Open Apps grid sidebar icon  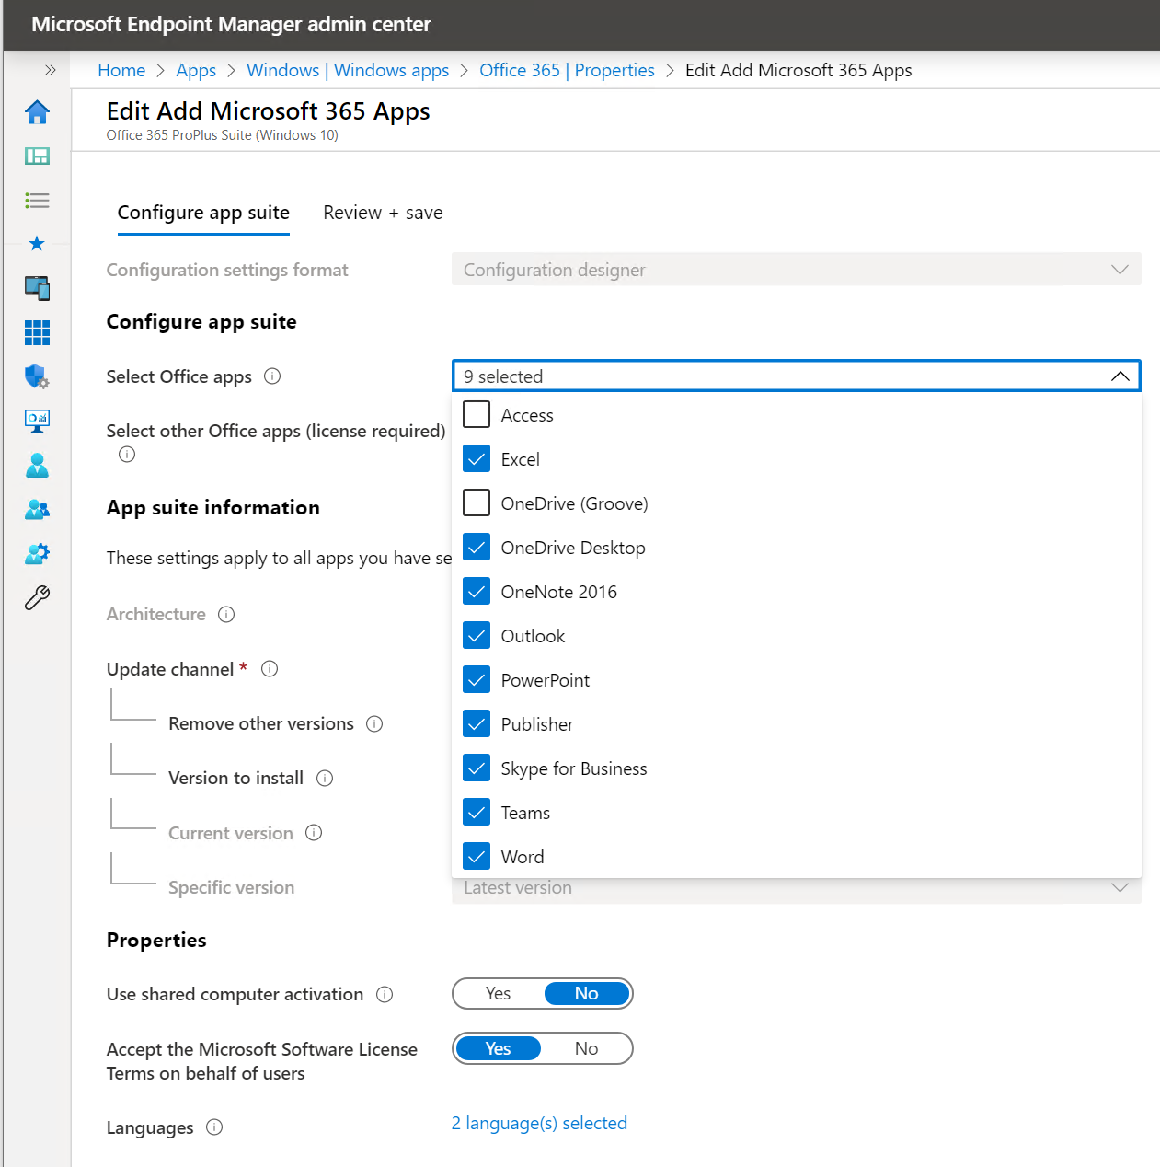[37, 332]
